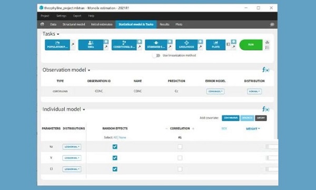Run the Population parameters task button
The width and height of the screenshot is (316, 190).
click(57, 45)
